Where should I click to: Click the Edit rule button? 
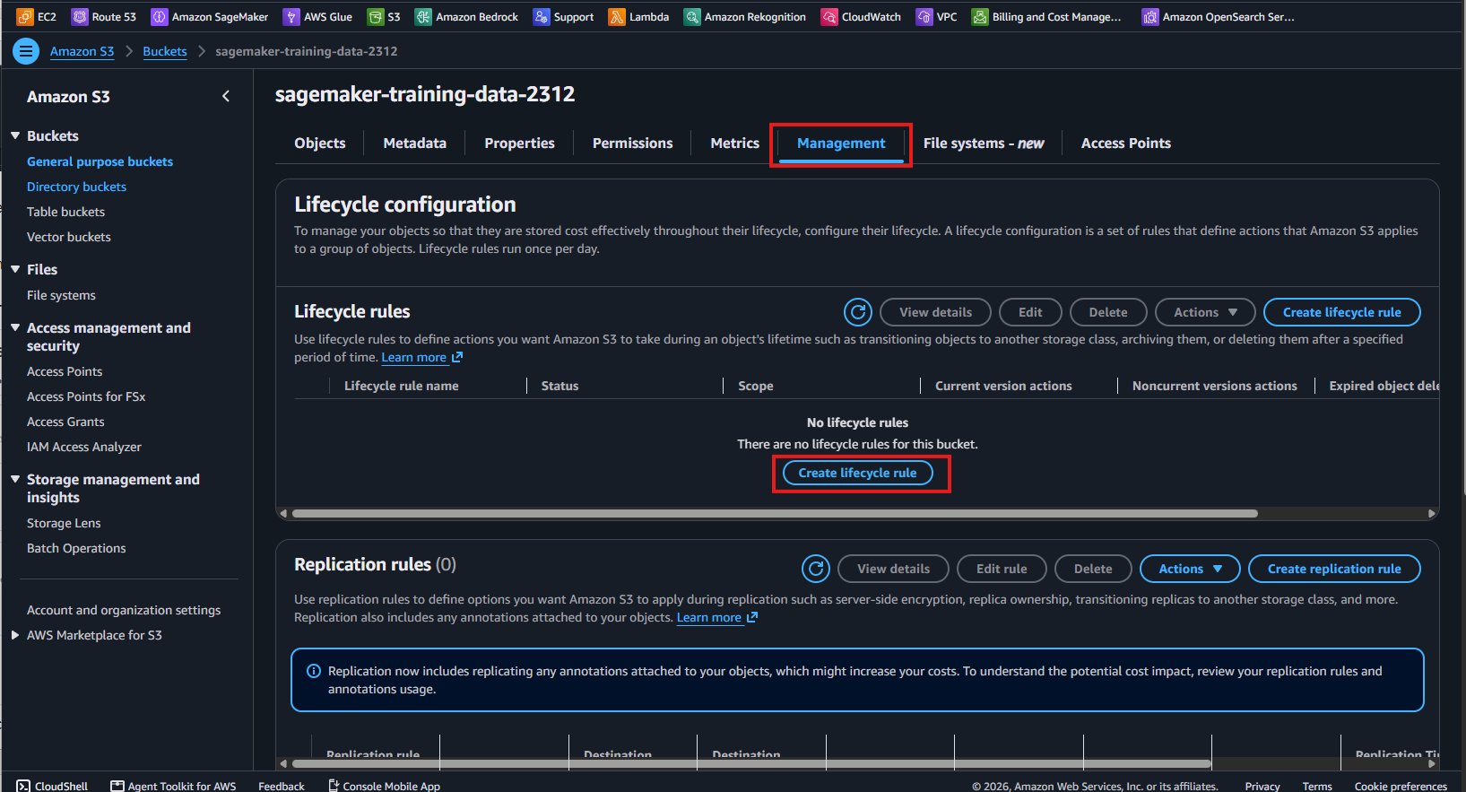point(1002,569)
